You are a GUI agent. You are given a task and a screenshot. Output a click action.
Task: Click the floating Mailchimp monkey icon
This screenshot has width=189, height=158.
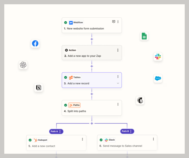click(x=140, y=100)
